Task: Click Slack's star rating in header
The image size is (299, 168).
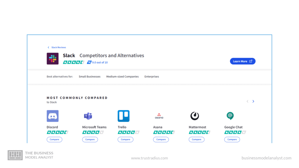Action: click(x=74, y=62)
